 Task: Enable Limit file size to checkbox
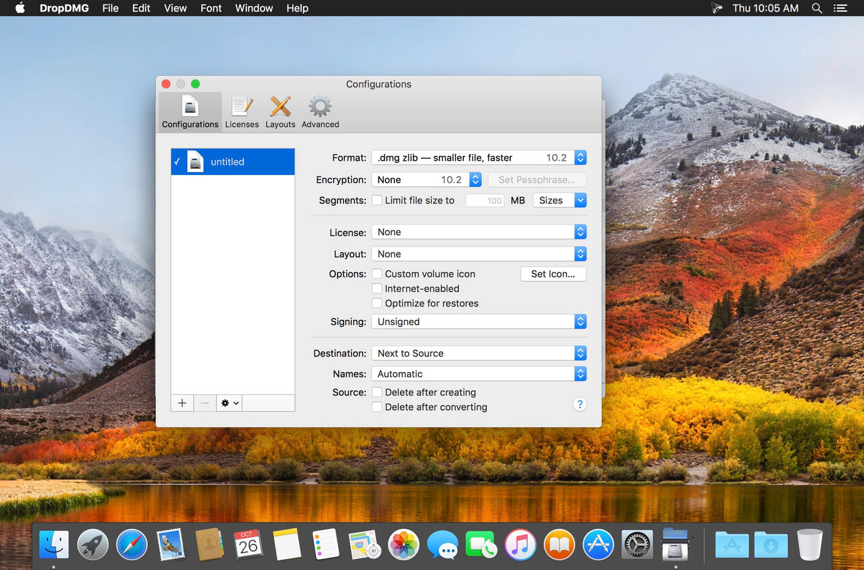tap(377, 201)
